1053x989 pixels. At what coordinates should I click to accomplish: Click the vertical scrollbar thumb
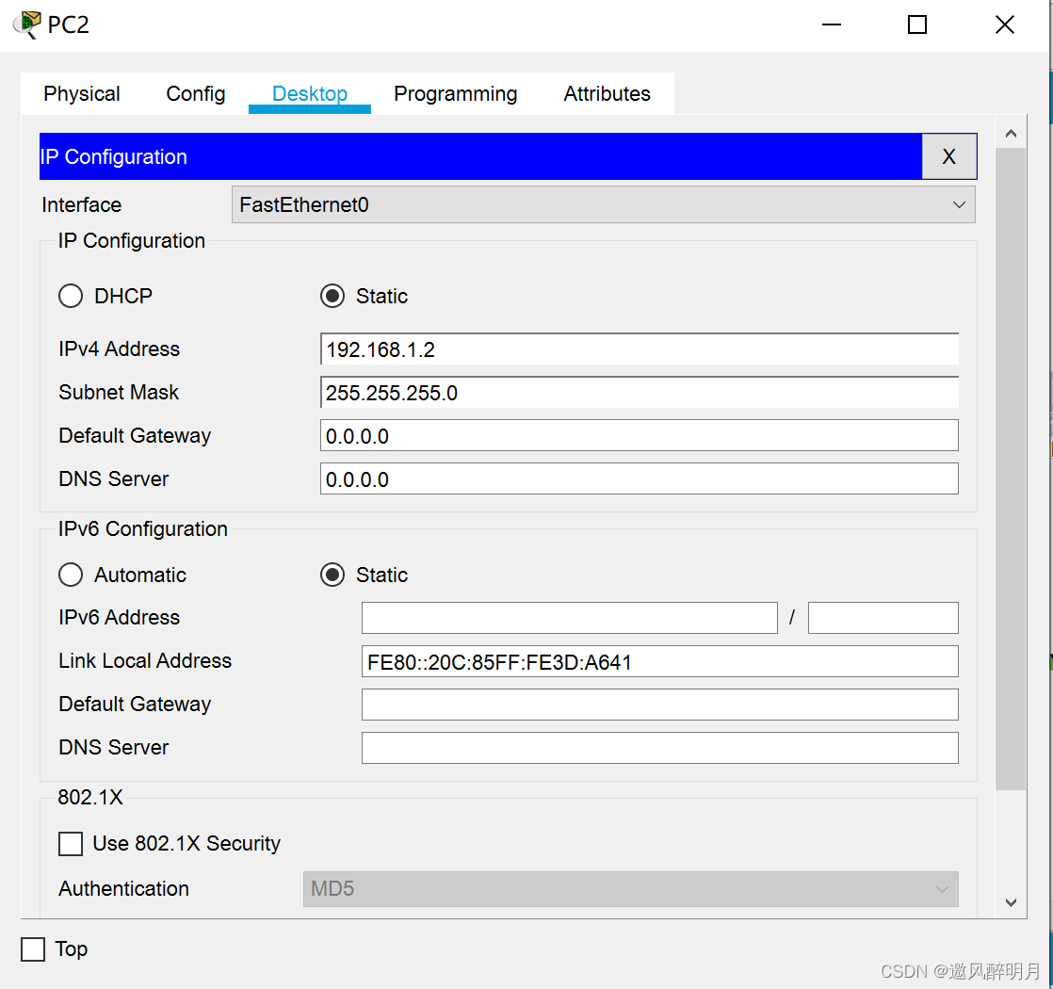(x=1011, y=469)
